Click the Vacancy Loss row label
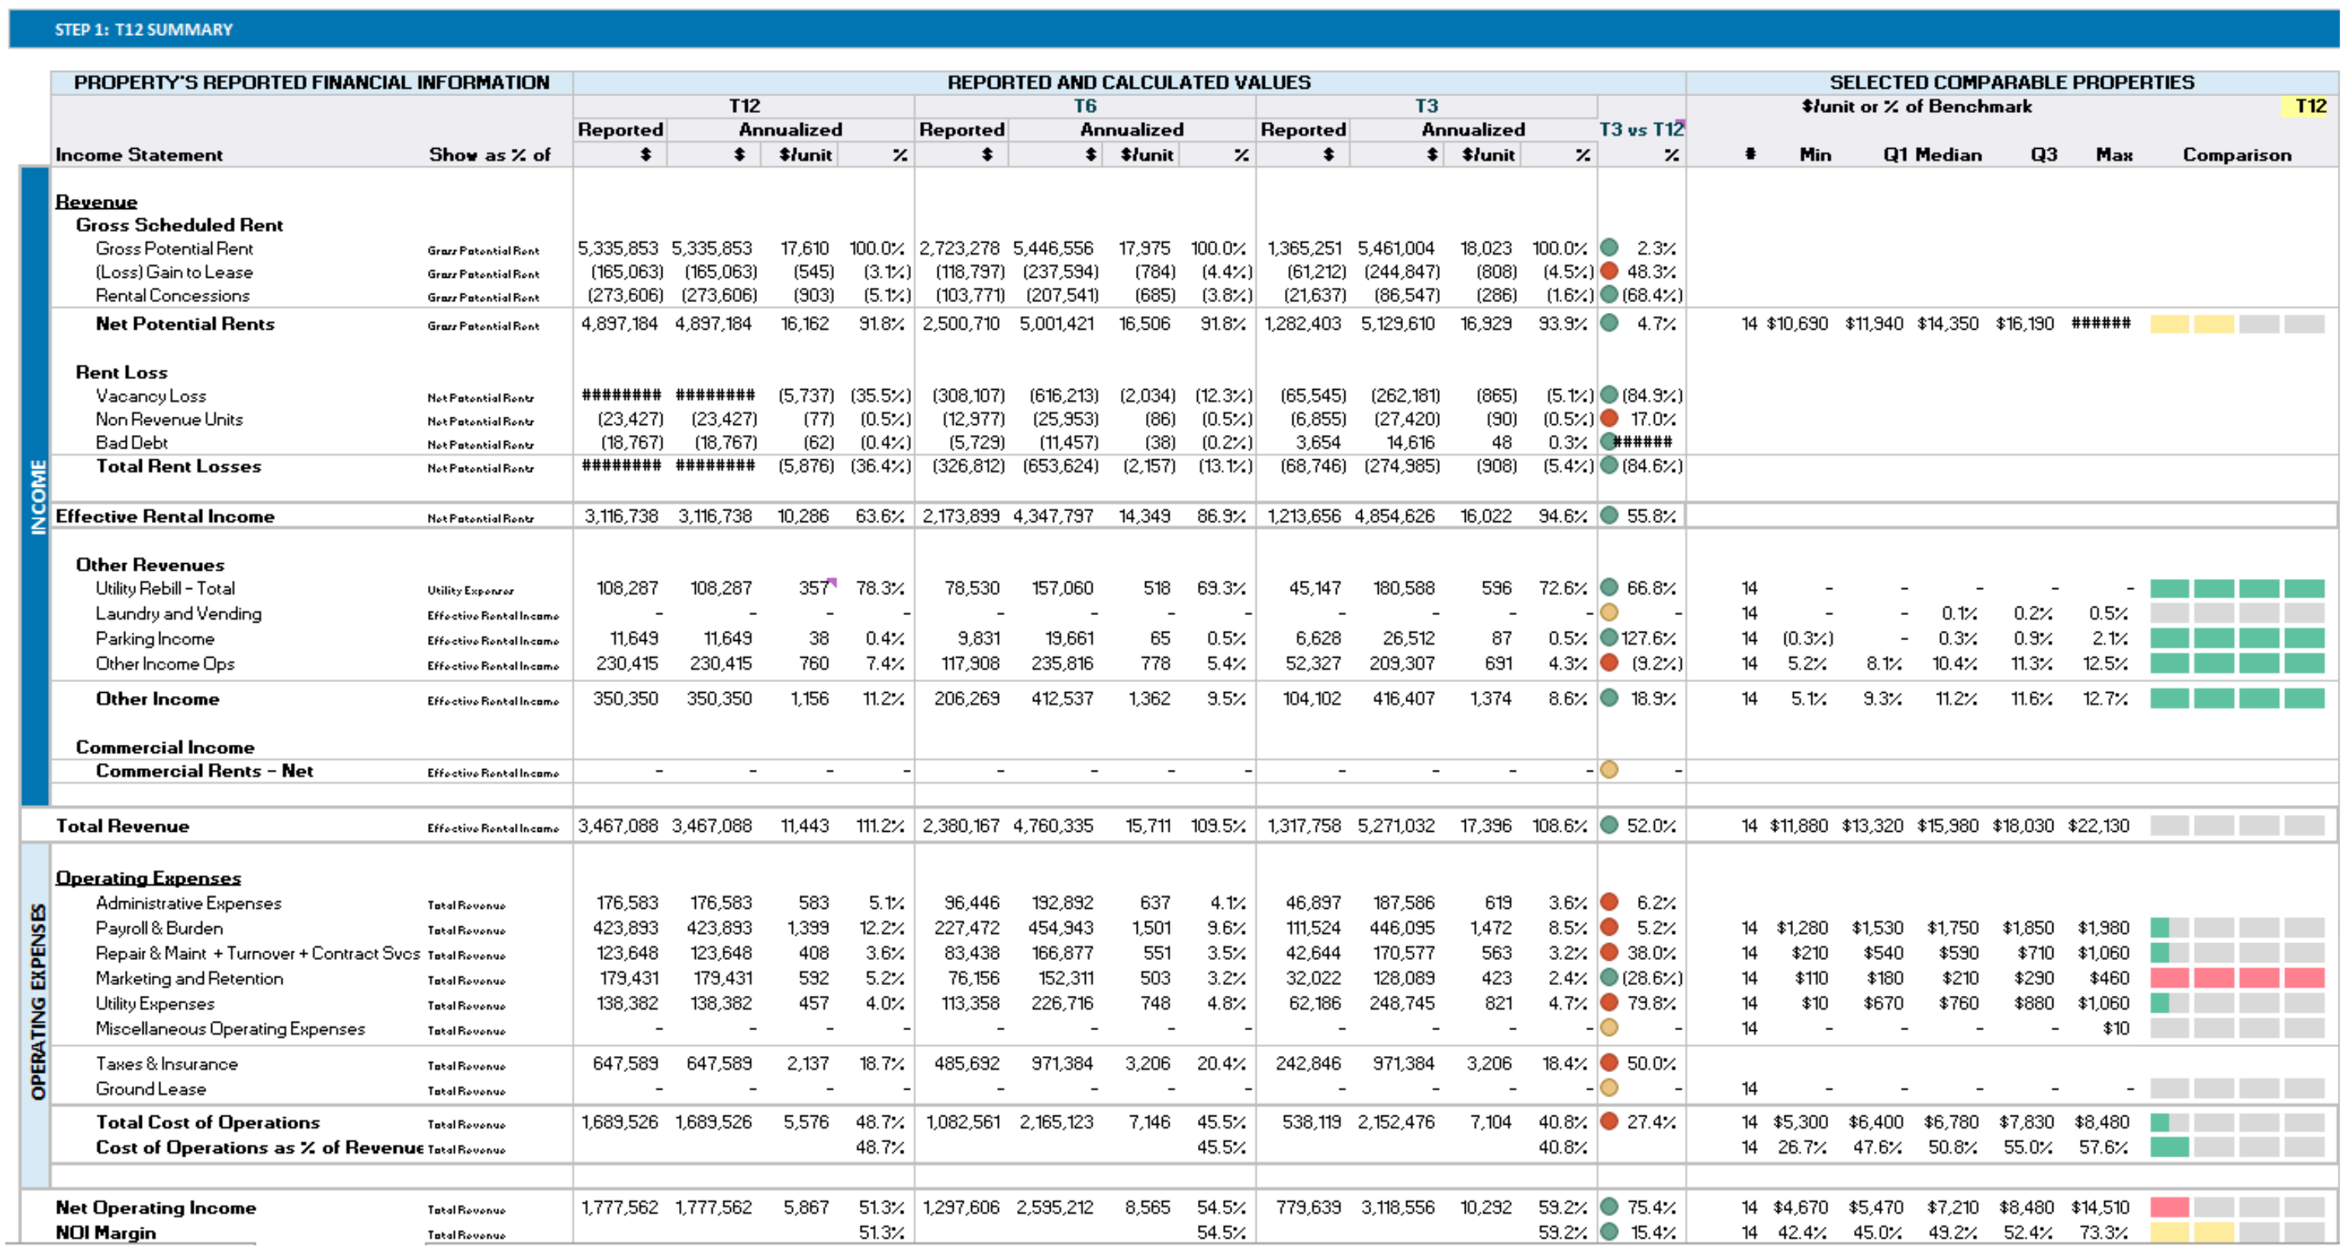The image size is (2350, 1256). pos(150,396)
